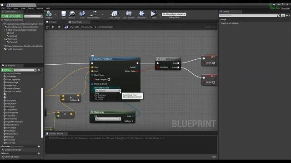The height and width of the screenshot is (163, 291).
Task: Open the Window menu
Action: pyautogui.click(x=40, y=8)
